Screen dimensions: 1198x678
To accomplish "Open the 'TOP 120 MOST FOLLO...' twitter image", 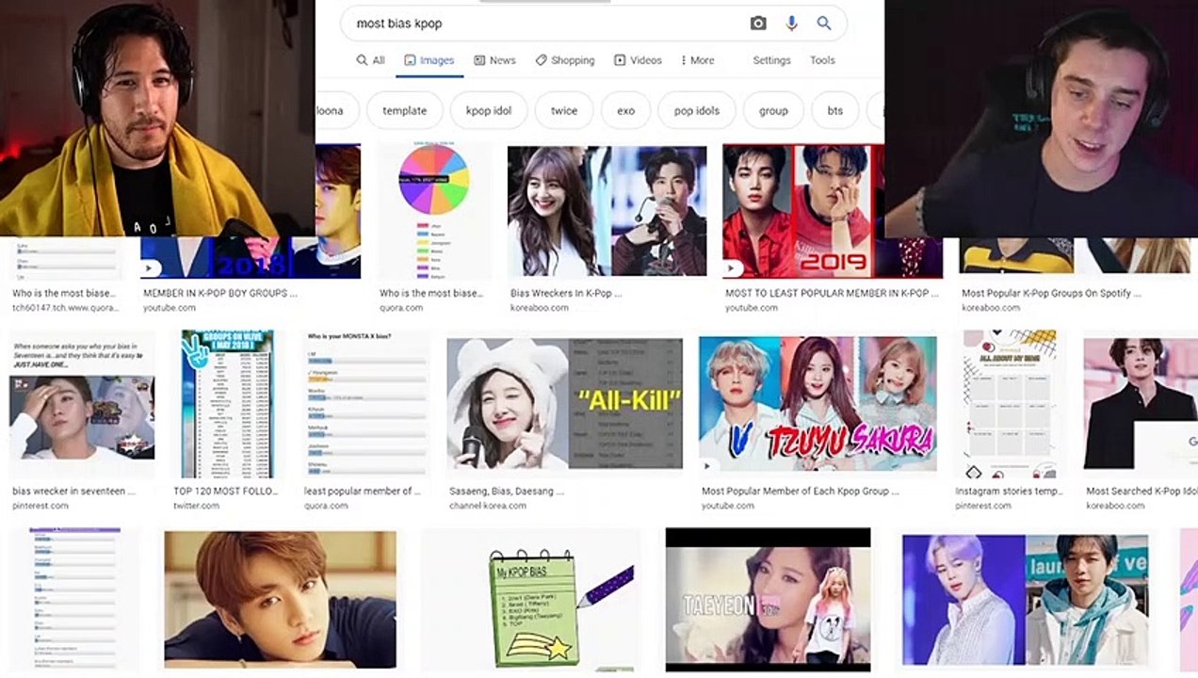I will 228,404.
